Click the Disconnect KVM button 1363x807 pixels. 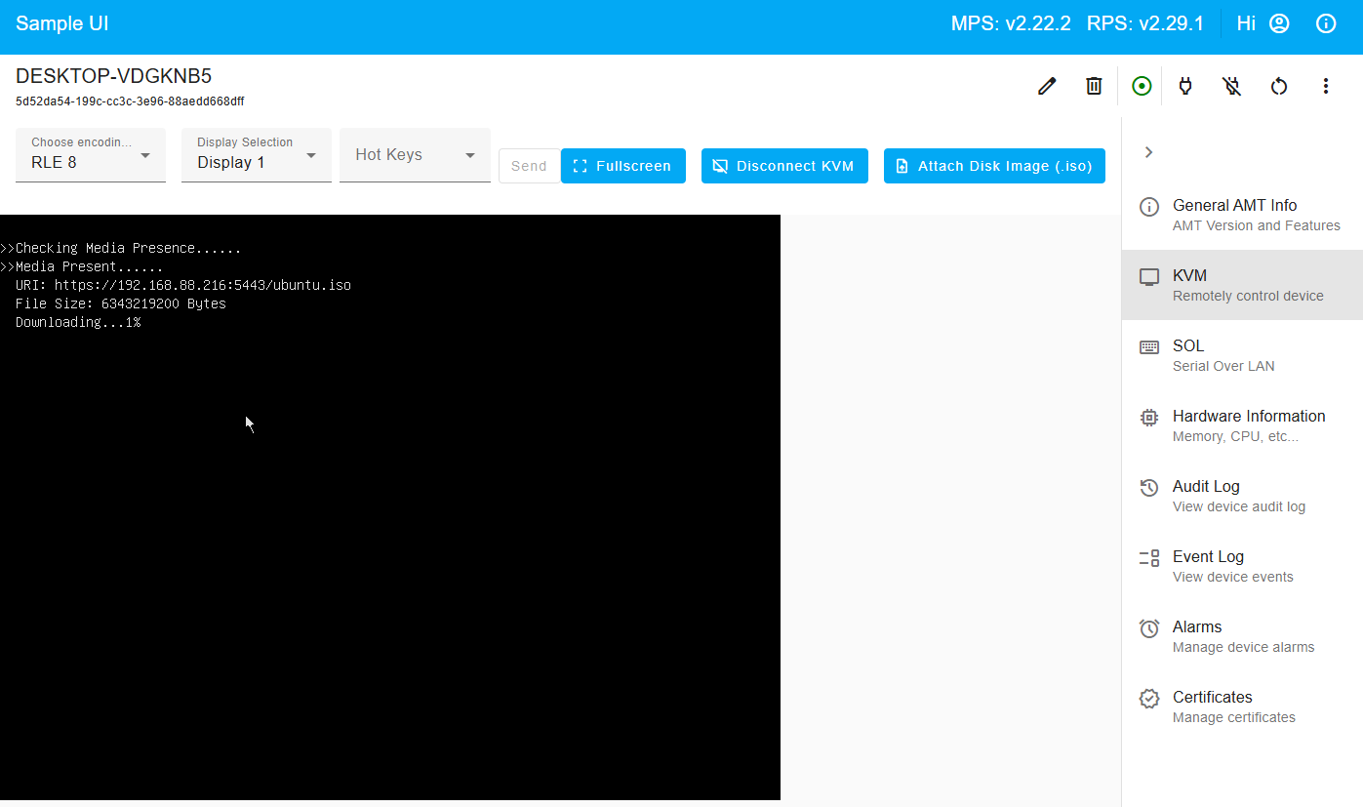pos(784,166)
